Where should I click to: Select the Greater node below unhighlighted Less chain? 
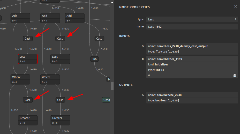coord(60,120)
